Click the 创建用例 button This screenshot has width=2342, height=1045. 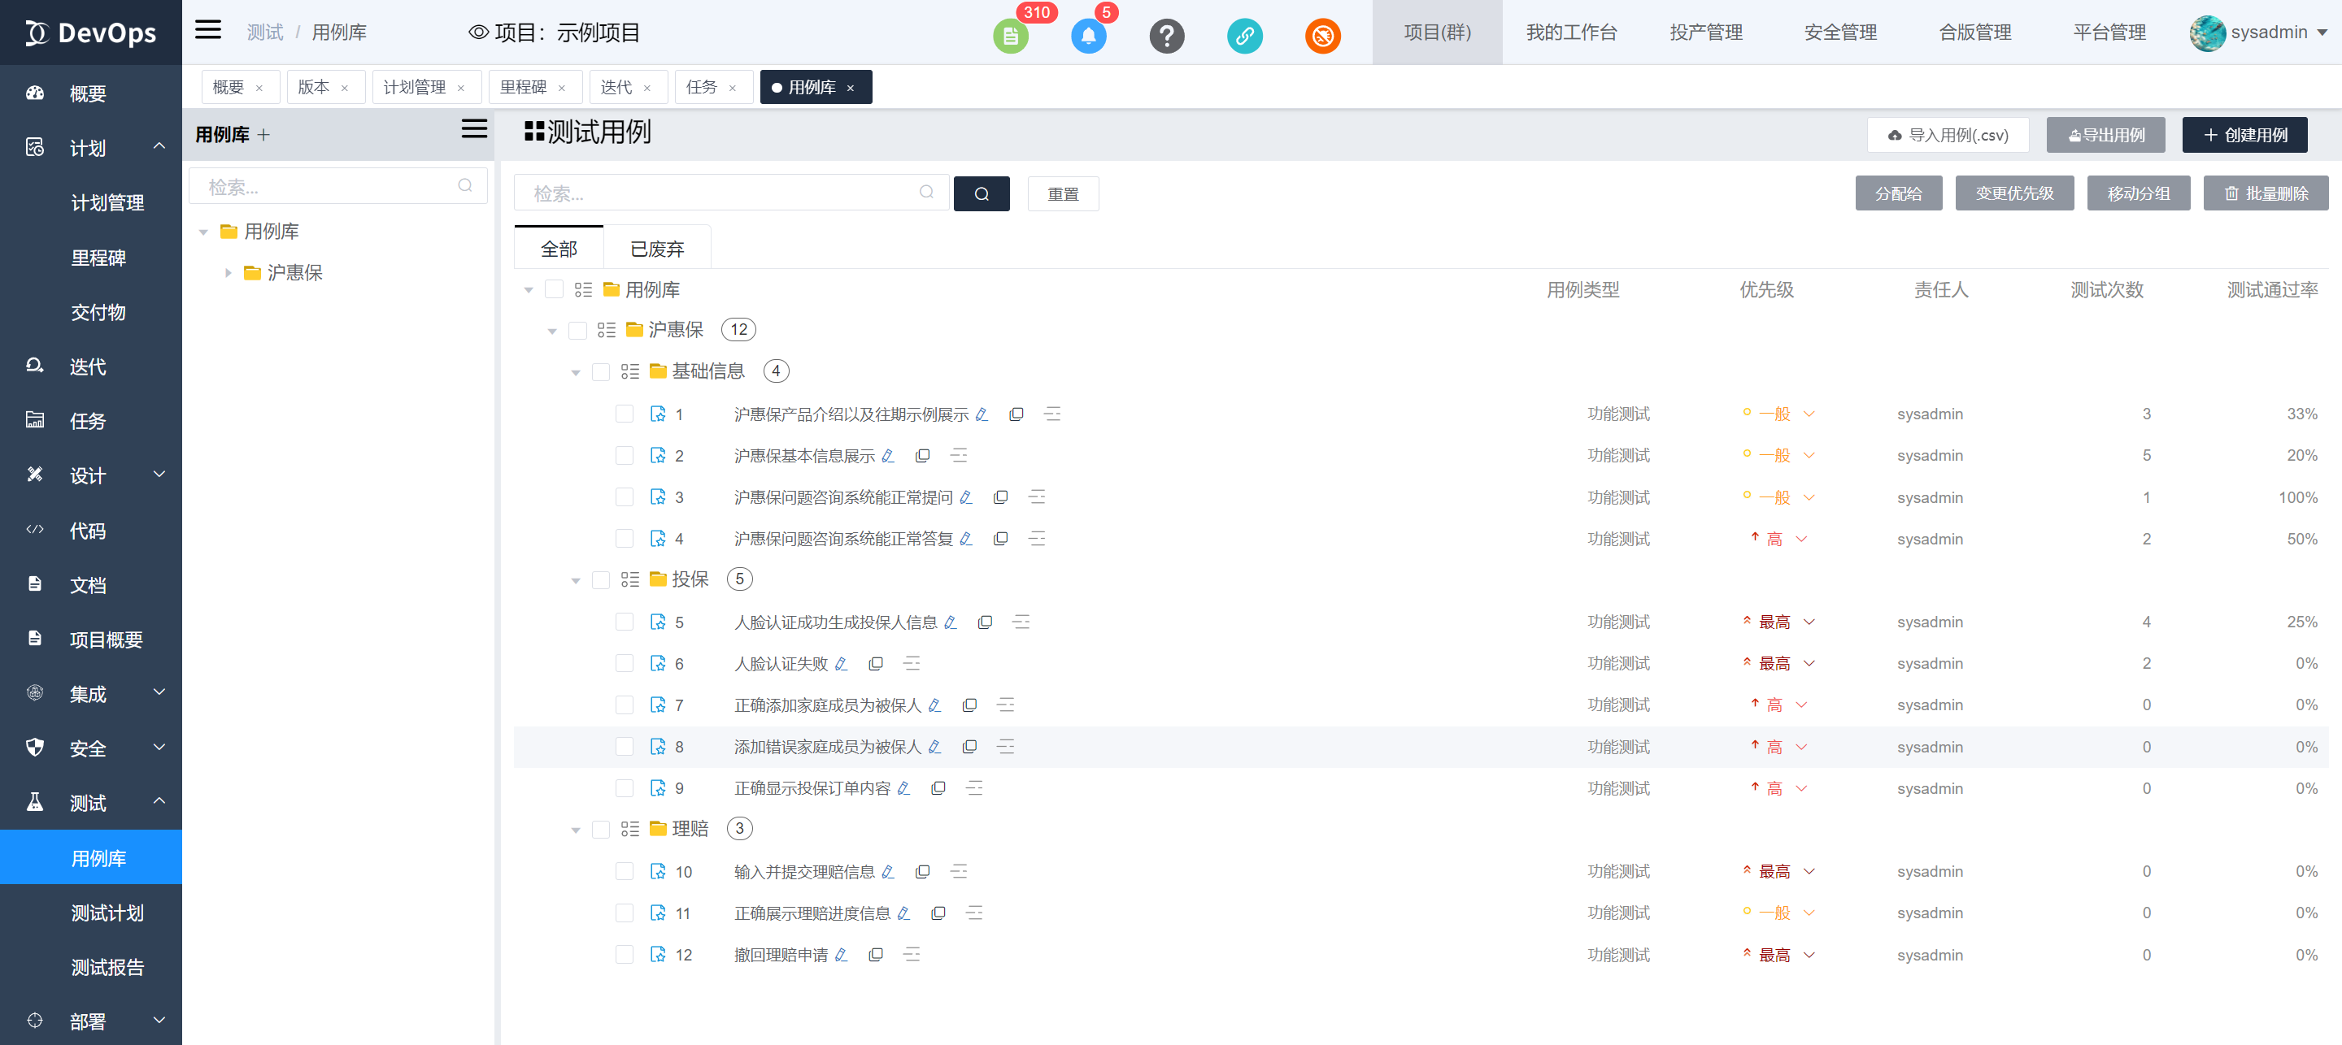(x=2244, y=136)
